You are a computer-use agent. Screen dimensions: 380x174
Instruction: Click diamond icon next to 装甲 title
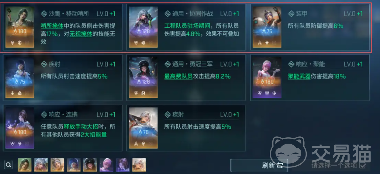[x=291, y=14]
